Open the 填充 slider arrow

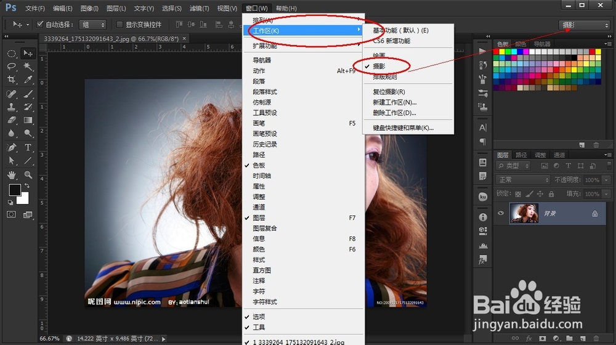point(606,194)
